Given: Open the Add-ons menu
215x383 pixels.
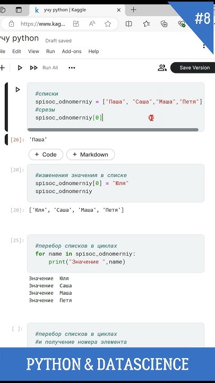Looking at the screenshot, I should (72, 51).
